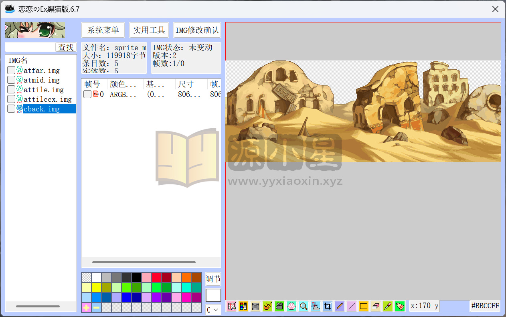The height and width of the screenshot is (317, 506).
Task: Click the 查找 search button
Action: click(x=66, y=47)
